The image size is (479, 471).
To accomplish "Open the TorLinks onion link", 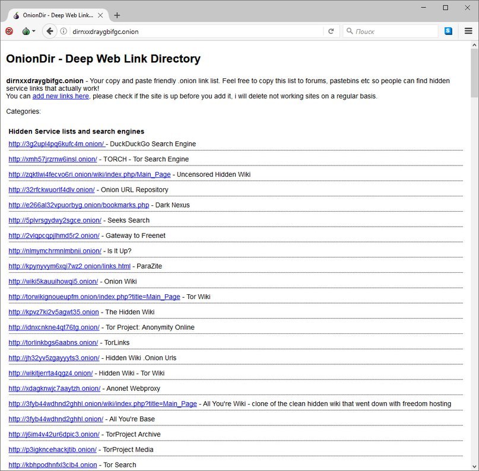I will click(x=53, y=343).
